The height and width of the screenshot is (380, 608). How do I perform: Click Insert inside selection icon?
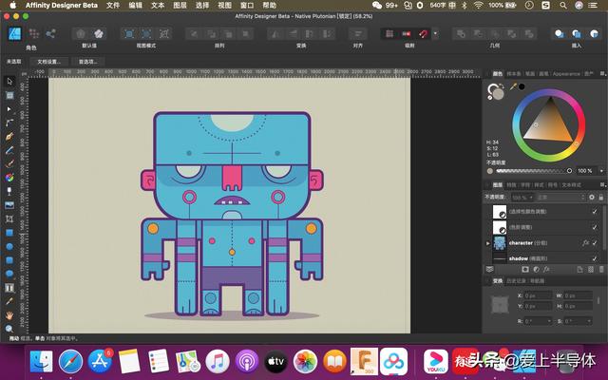tap(594, 34)
